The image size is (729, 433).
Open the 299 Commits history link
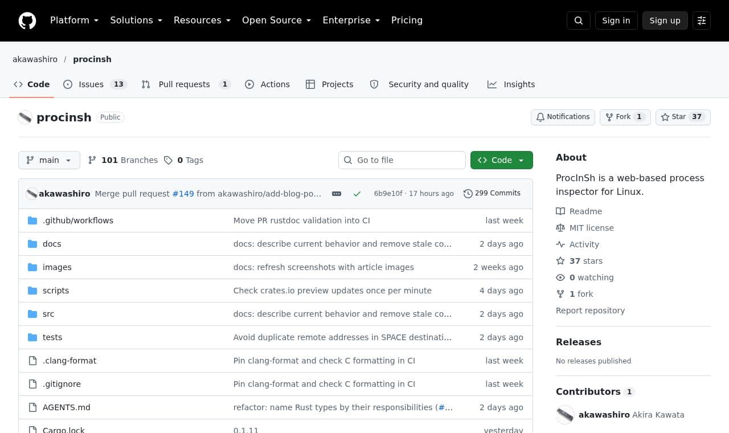click(492, 194)
